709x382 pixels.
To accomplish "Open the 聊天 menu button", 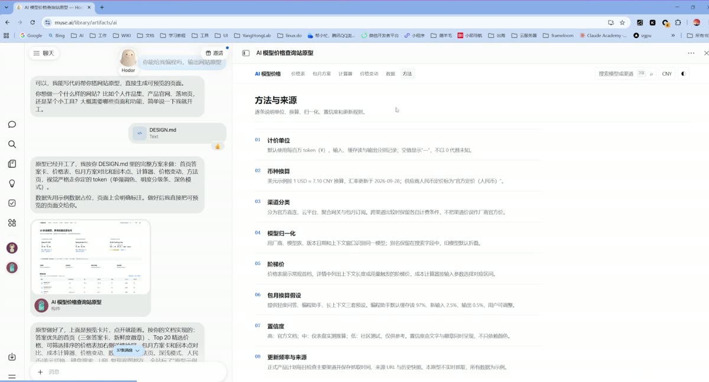I will [x=44, y=53].
